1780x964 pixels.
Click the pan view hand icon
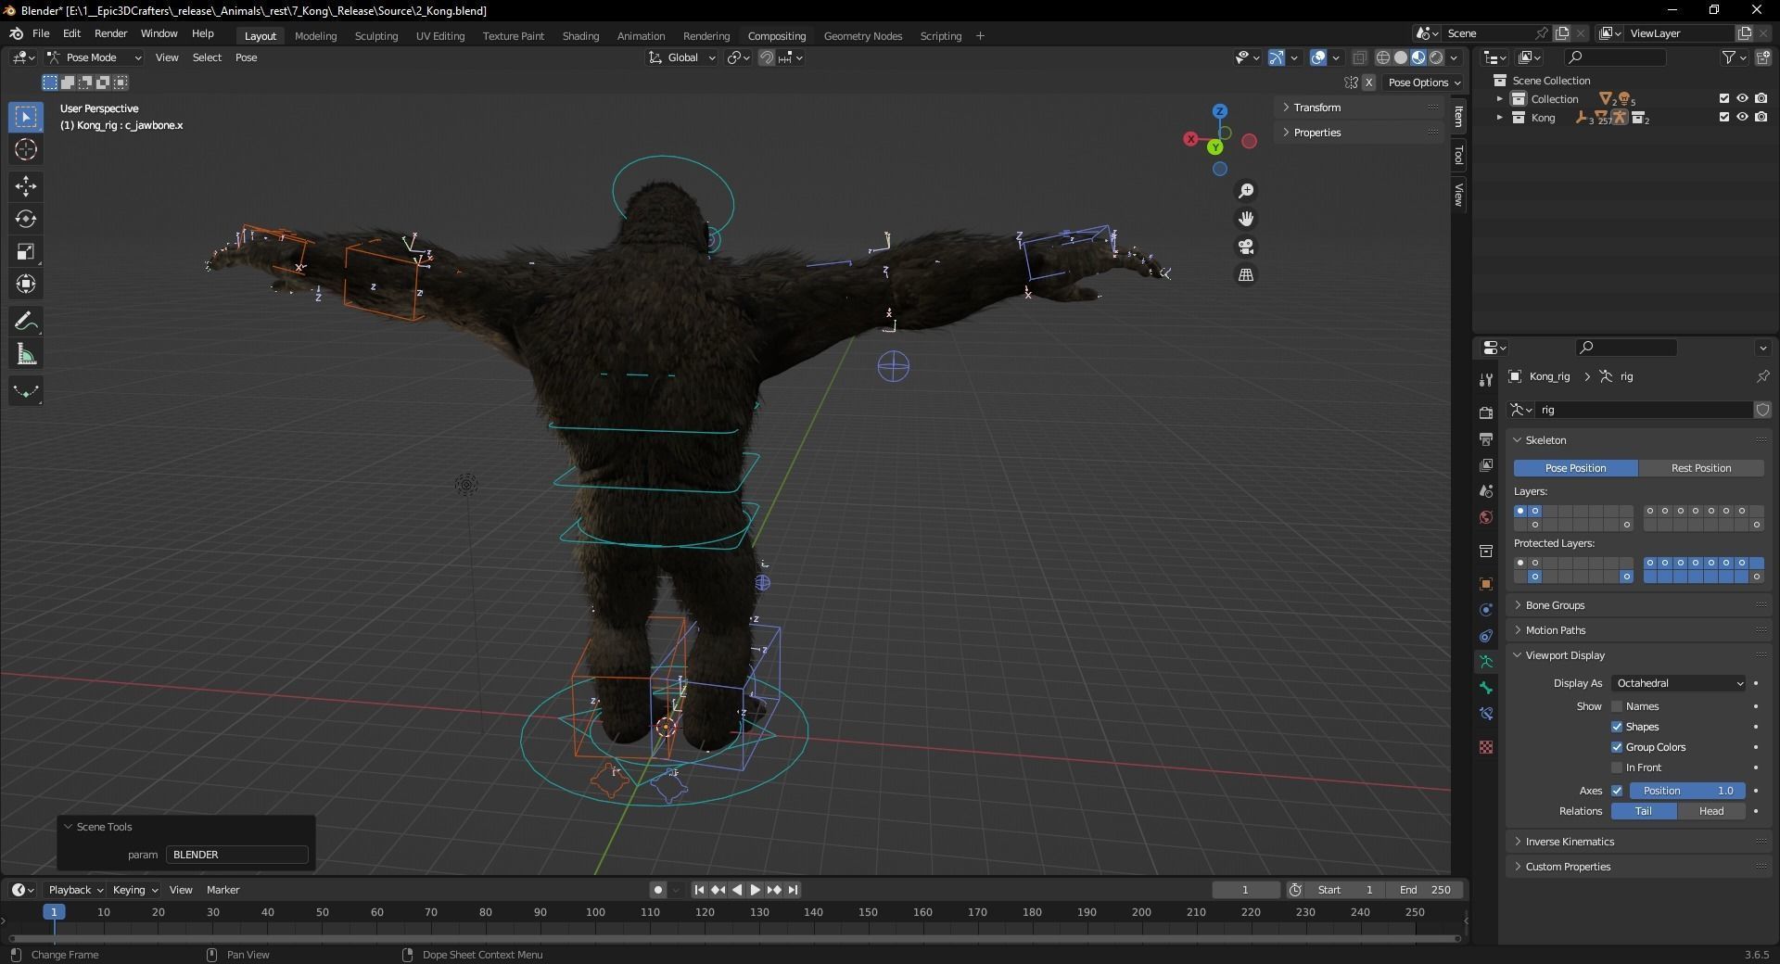1246,219
